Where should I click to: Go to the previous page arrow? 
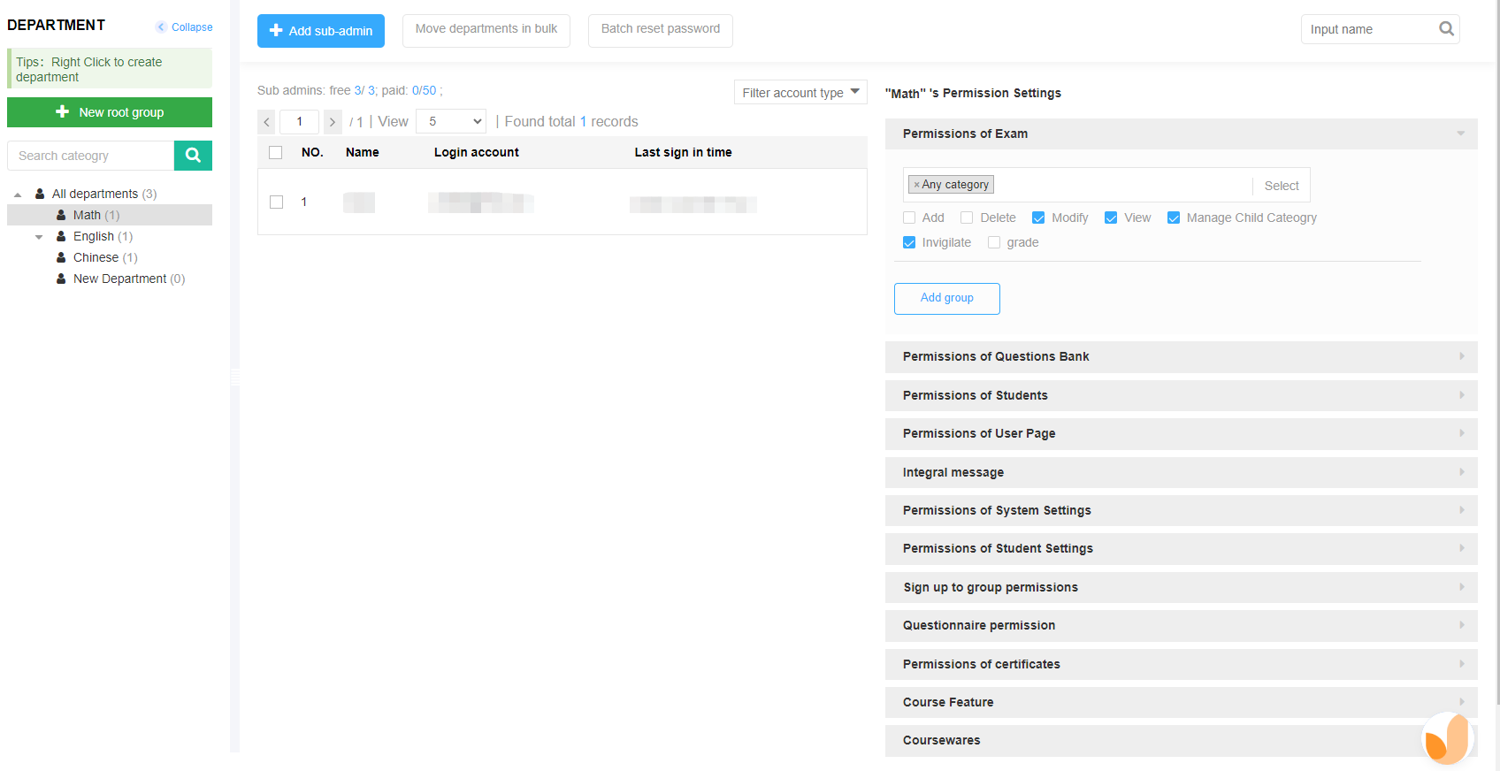click(266, 122)
